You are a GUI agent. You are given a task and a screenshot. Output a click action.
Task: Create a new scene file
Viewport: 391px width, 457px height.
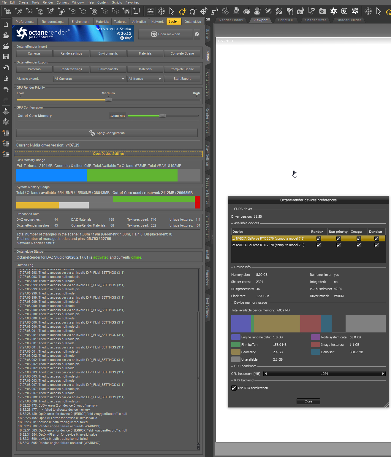(6, 24)
